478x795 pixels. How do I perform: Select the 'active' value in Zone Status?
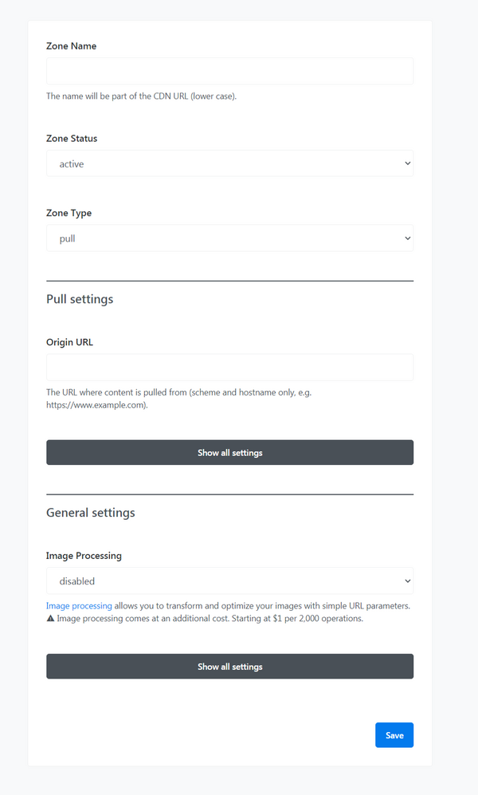72,163
